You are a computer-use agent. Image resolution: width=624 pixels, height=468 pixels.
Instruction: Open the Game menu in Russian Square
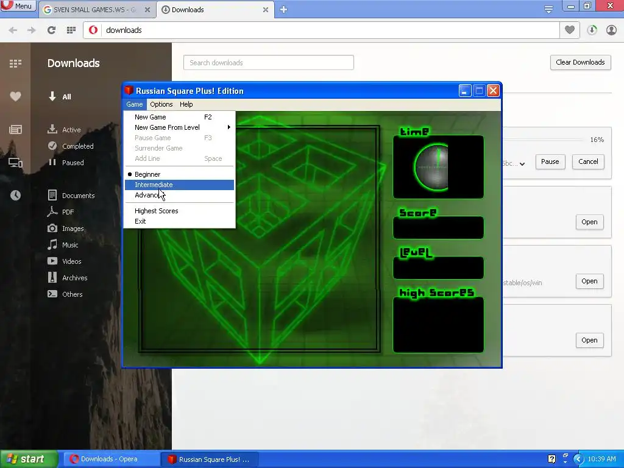pyautogui.click(x=135, y=104)
